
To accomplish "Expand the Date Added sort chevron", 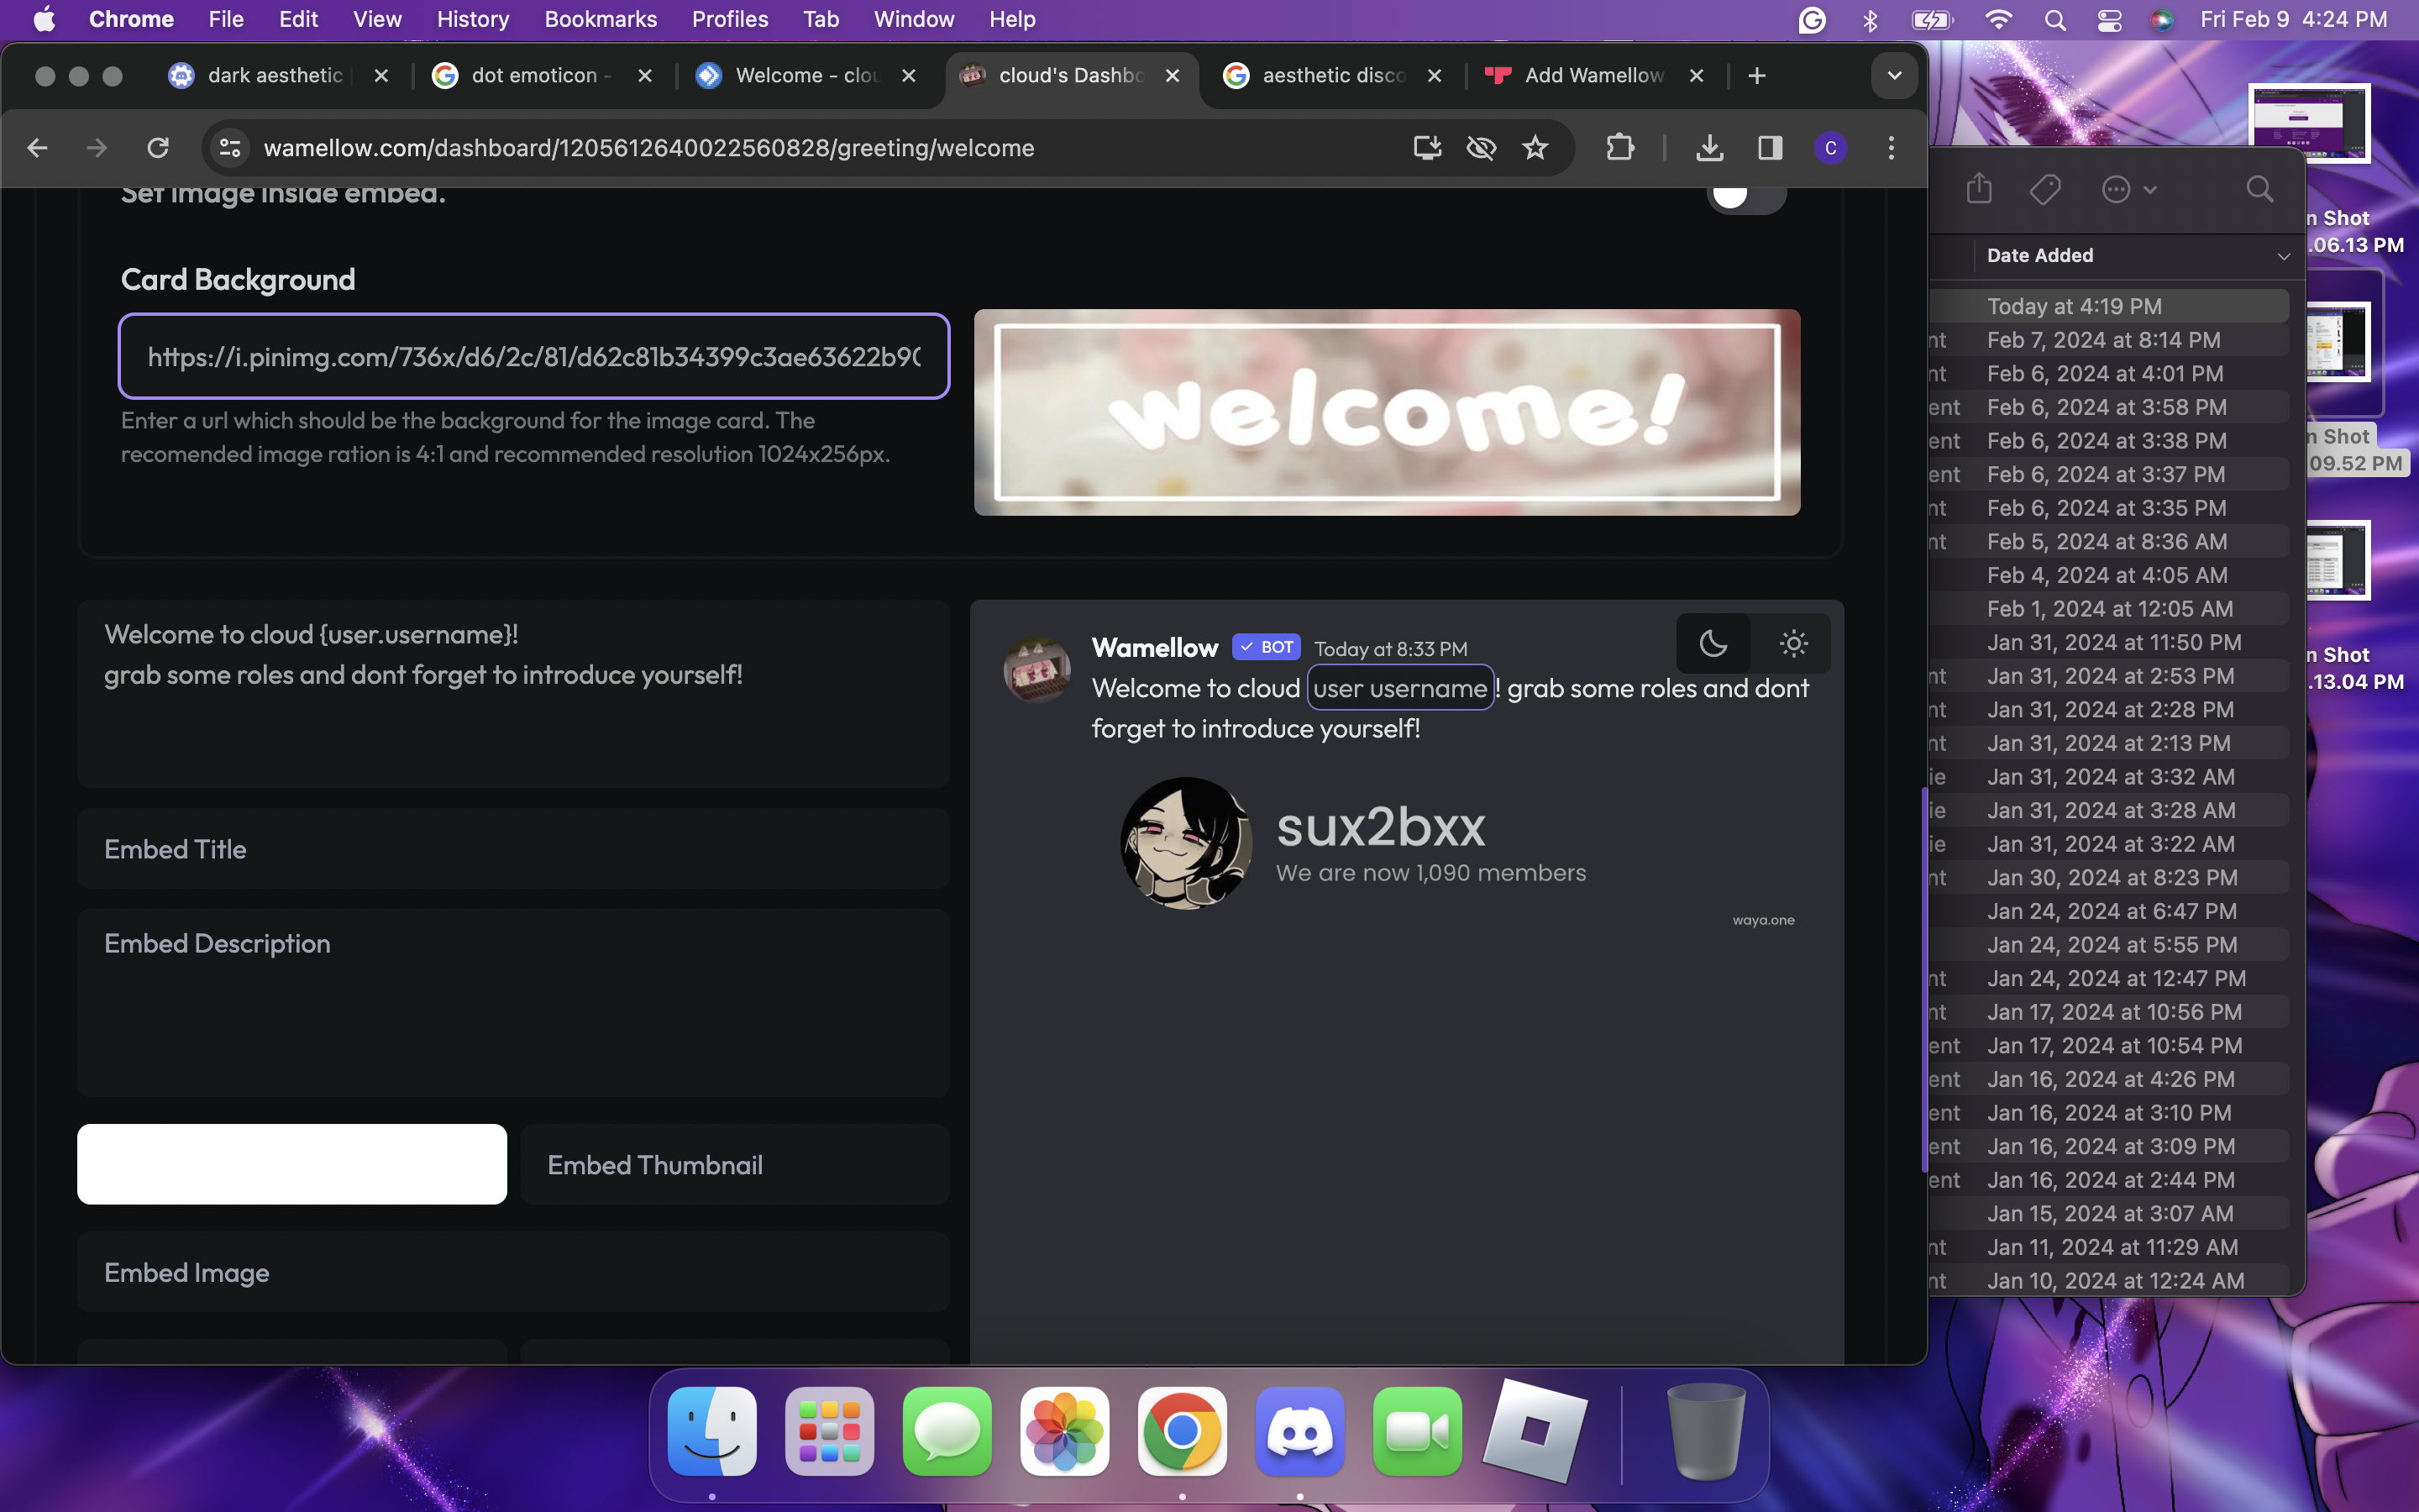I will click(x=2283, y=256).
